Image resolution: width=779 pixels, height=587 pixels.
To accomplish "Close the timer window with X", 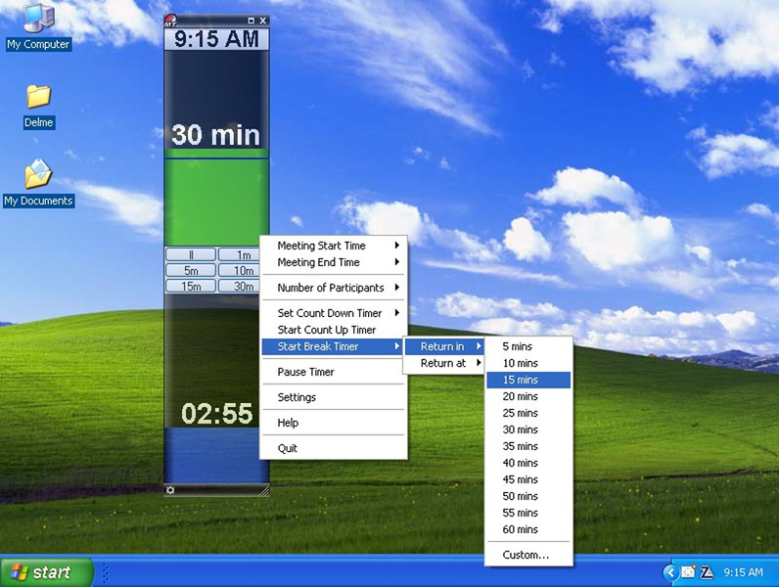I will (x=263, y=21).
